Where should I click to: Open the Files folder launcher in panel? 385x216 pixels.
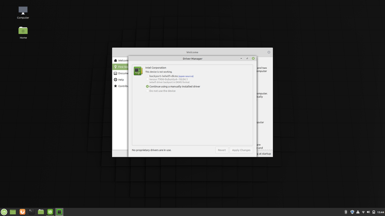click(x=41, y=212)
